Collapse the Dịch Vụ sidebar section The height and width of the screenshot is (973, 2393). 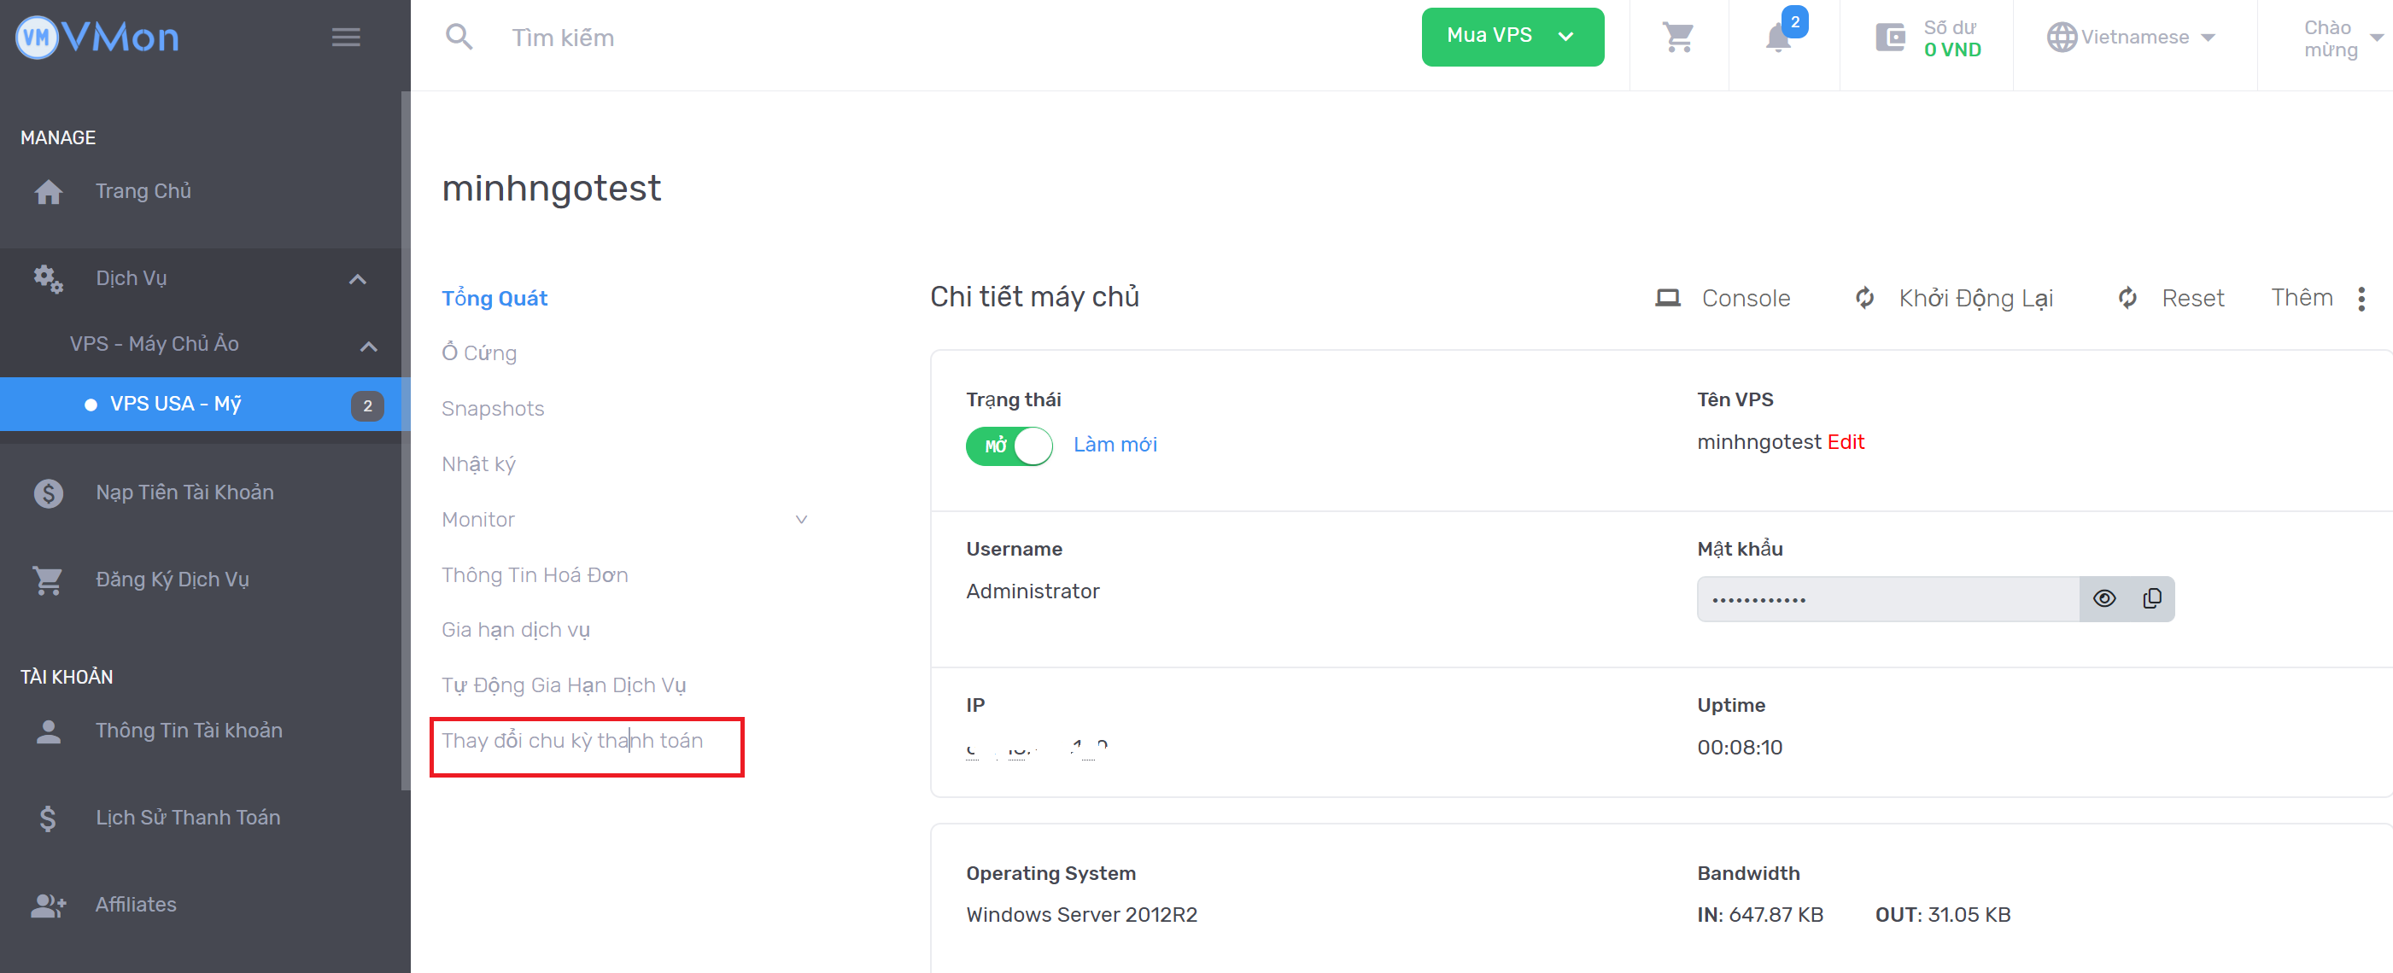pyautogui.click(x=357, y=278)
